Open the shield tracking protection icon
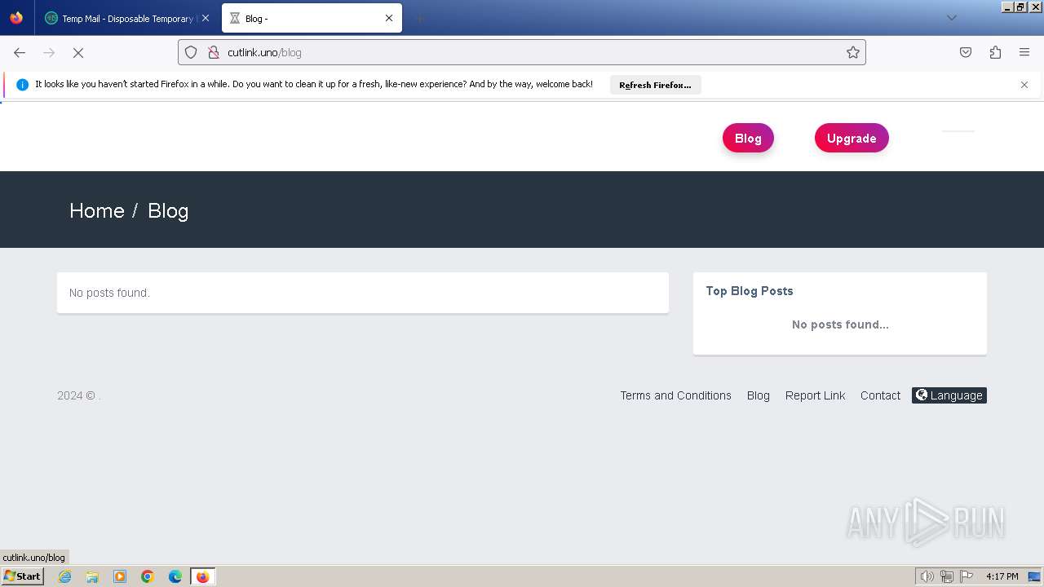 191,52
